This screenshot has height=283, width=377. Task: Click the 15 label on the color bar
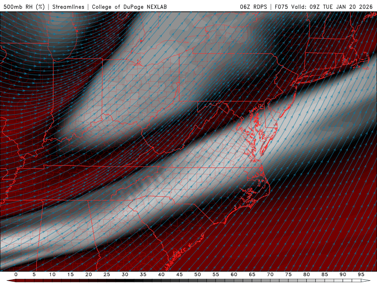(70, 275)
